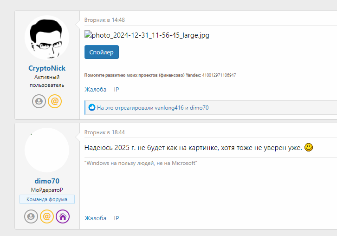Click CryptoNick's orange email @ icon
The image size is (337, 236).
coord(55,101)
